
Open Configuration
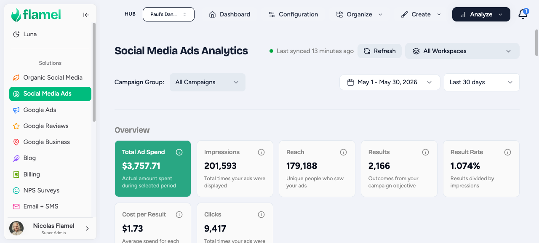pyautogui.click(x=293, y=14)
